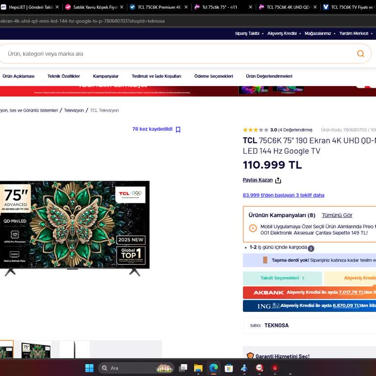The image size is (376, 376).
Task: Click the ING Alışveriş Kredisi banner
Action: (309, 305)
